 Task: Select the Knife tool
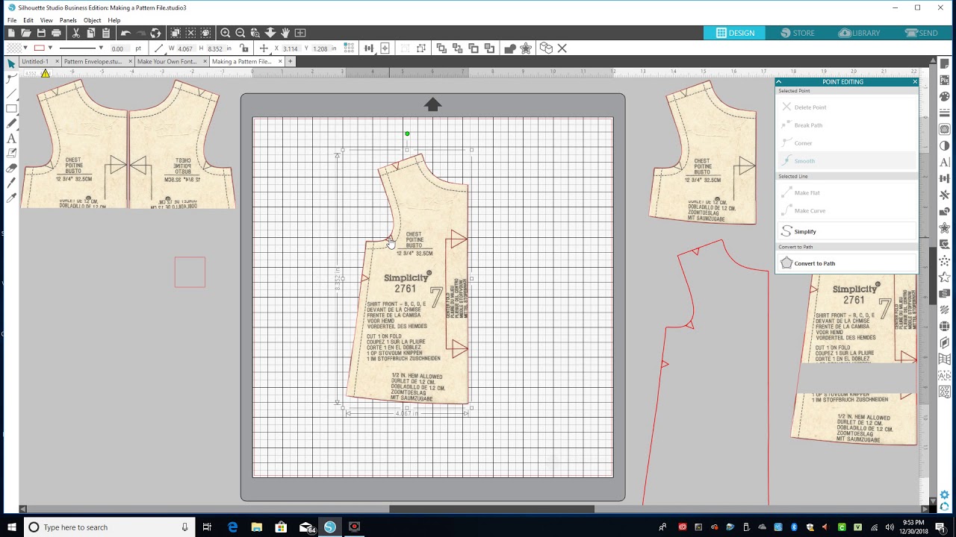(x=11, y=183)
